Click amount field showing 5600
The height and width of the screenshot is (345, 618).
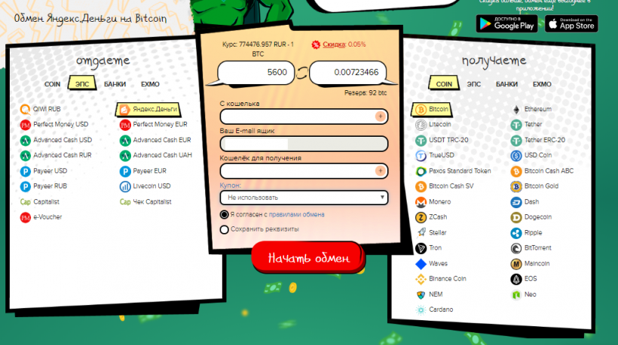(256, 72)
